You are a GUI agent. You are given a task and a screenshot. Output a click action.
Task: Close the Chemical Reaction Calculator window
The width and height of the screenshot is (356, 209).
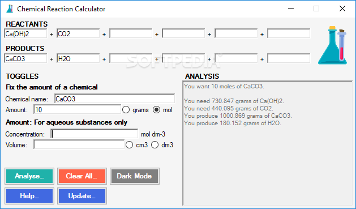[x=342, y=8]
